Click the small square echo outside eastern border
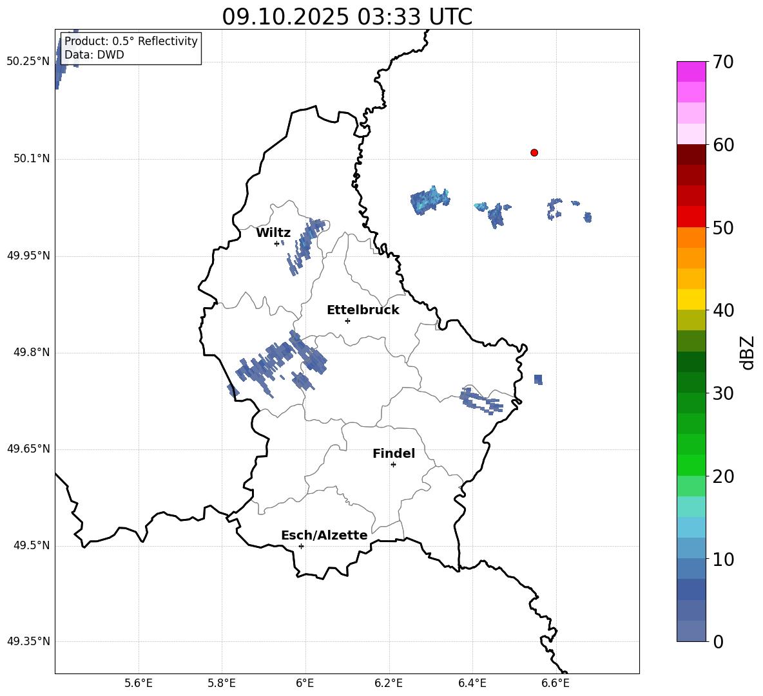Image resolution: width=763 pixels, height=696 pixels. point(538,380)
